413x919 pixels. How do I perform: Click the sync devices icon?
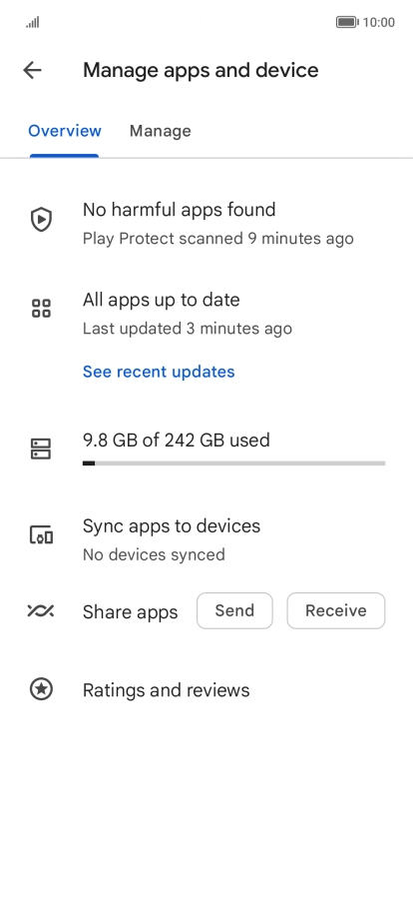click(41, 534)
